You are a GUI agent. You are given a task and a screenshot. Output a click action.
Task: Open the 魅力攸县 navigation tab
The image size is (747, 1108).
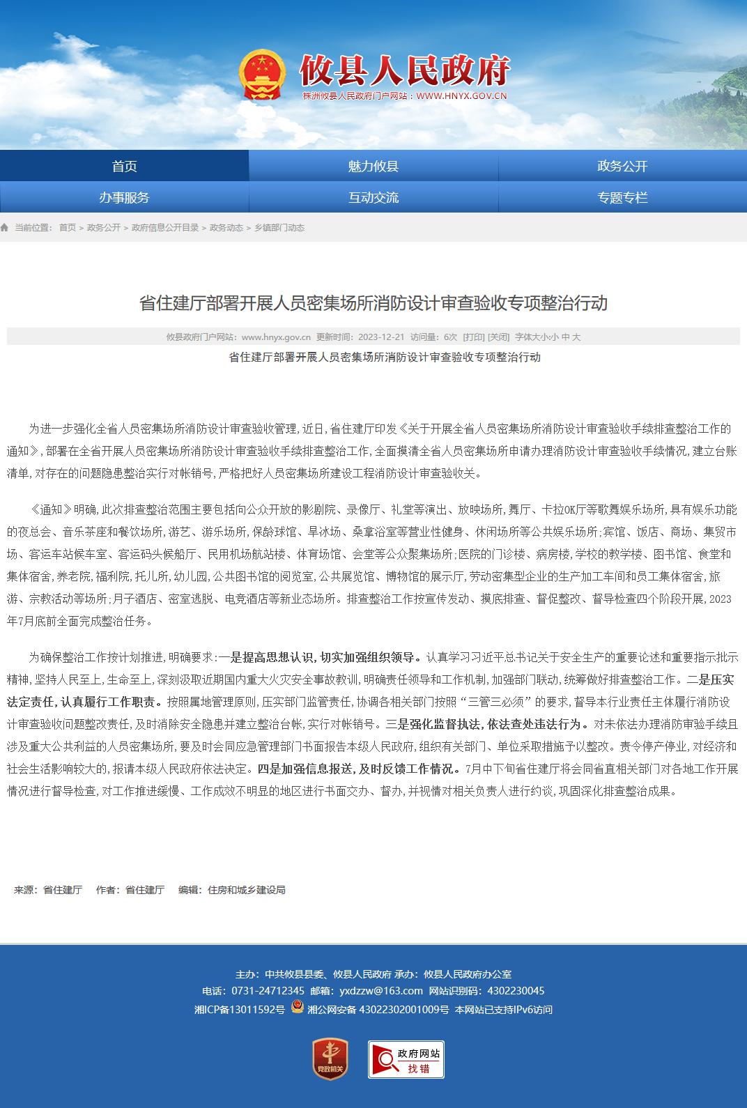[x=374, y=166]
